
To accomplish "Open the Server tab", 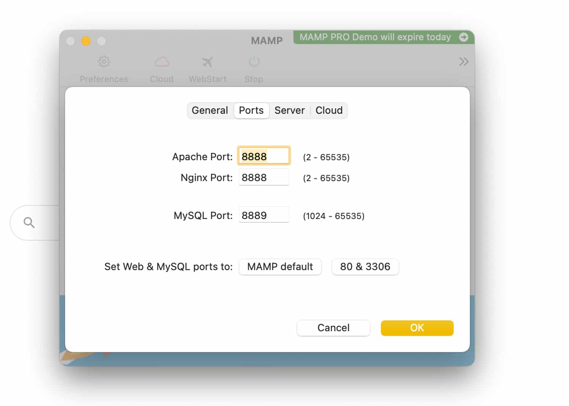I will point(289,110).
